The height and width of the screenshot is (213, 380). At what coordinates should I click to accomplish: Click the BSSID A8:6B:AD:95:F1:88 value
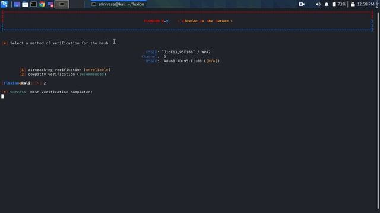[183, 61]
